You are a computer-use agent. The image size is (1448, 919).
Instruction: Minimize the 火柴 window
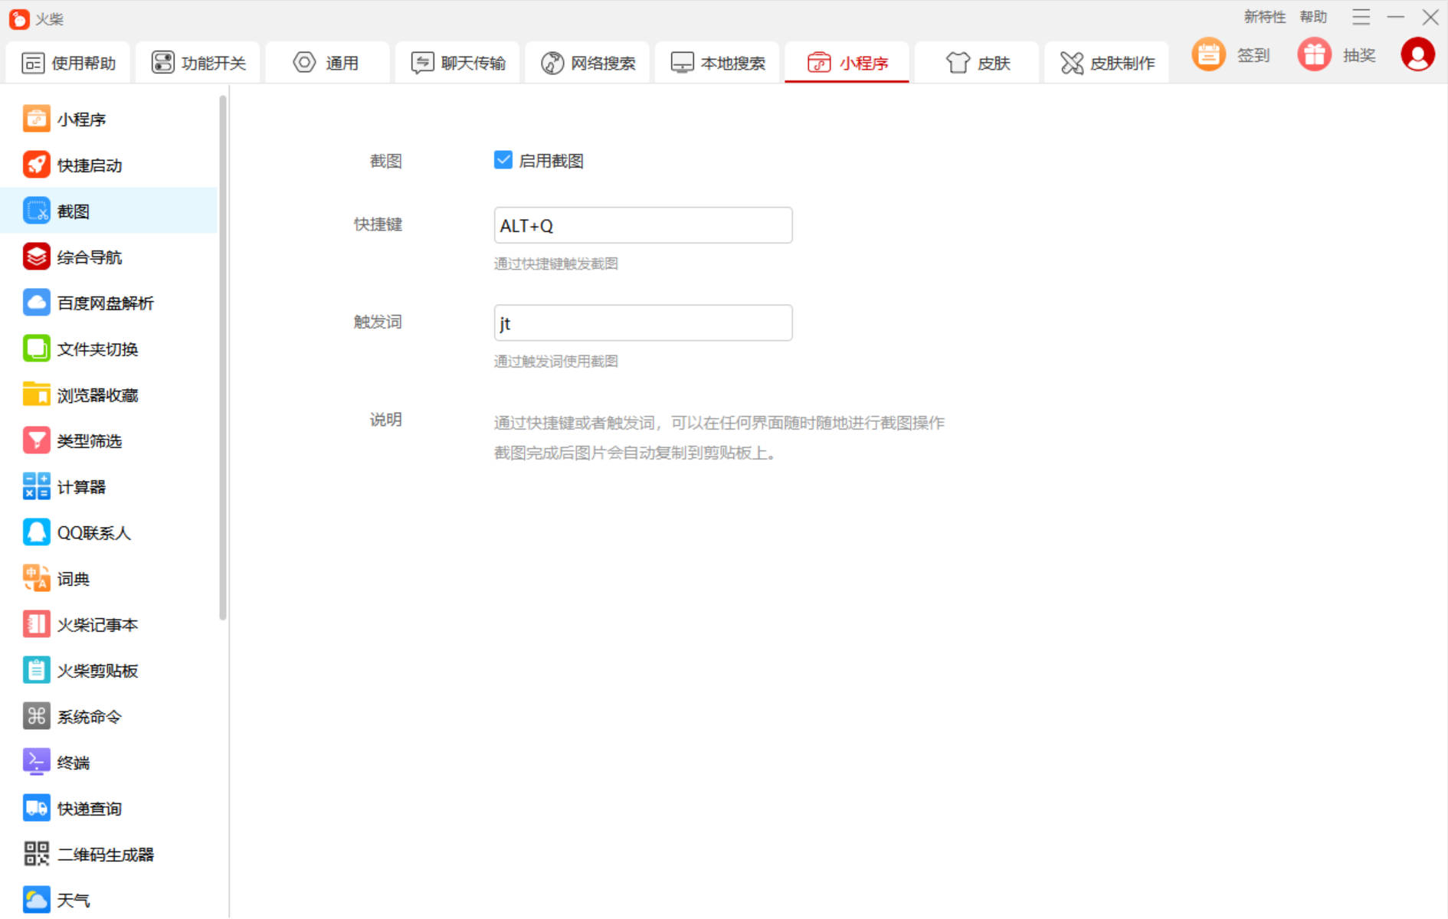pos(1396,17)
